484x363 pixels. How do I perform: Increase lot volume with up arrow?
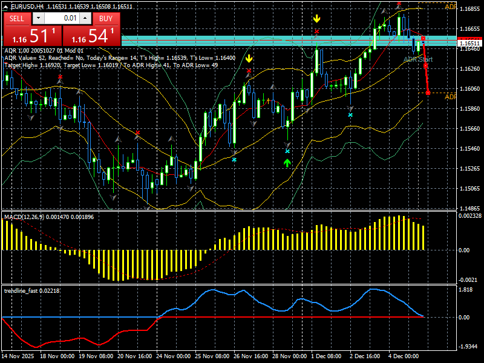pos(85,18)
